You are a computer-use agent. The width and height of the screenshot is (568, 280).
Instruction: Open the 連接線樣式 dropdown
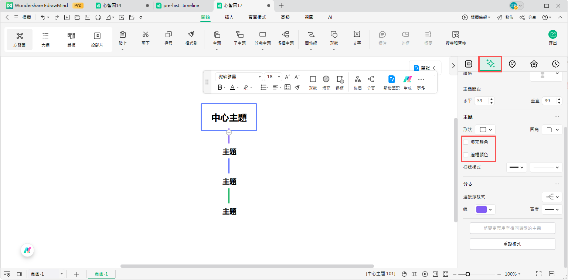552,197
